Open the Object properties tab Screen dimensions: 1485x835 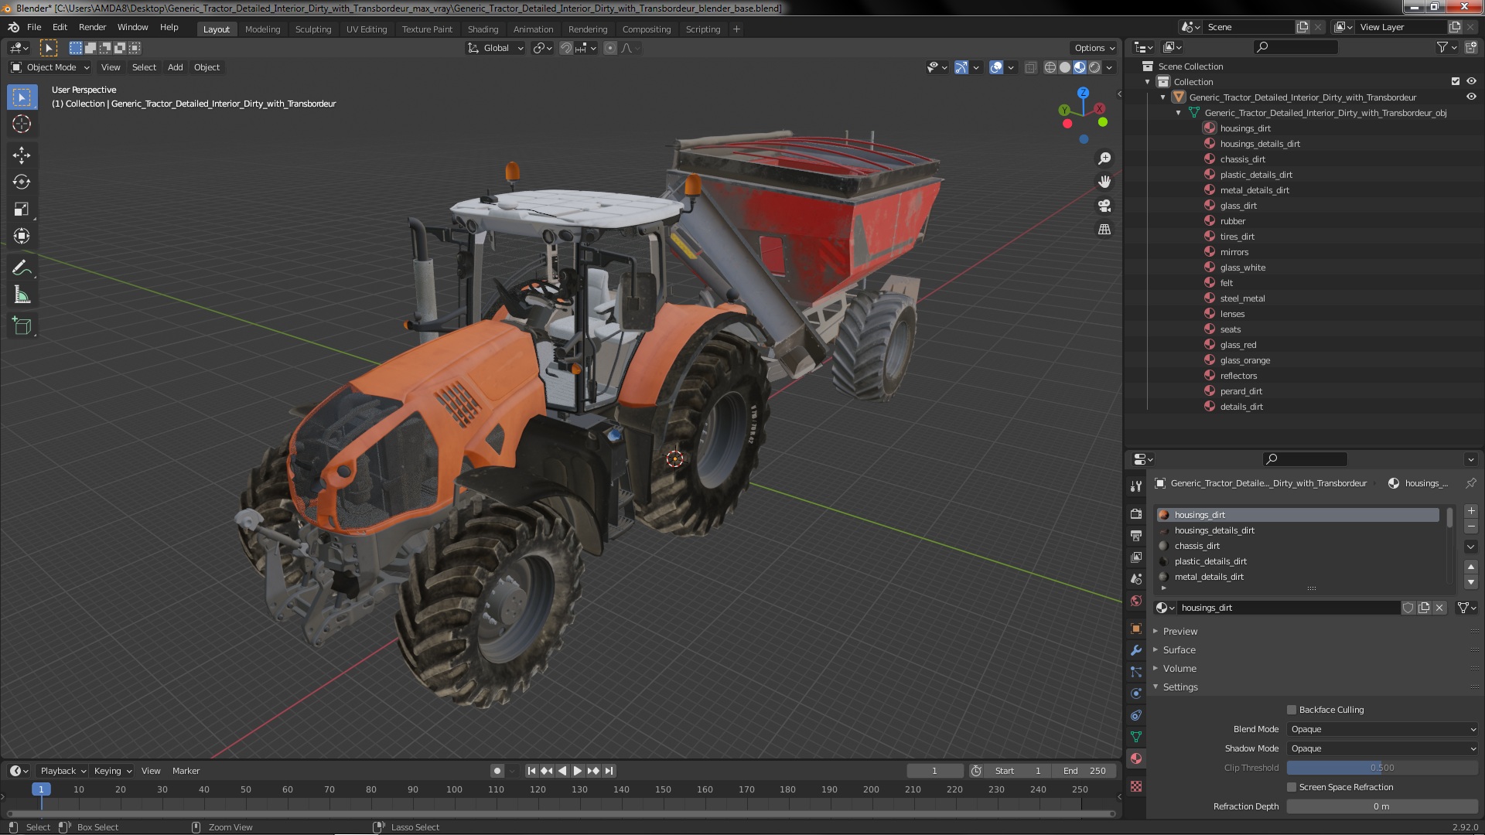(x=1136, y=629)
